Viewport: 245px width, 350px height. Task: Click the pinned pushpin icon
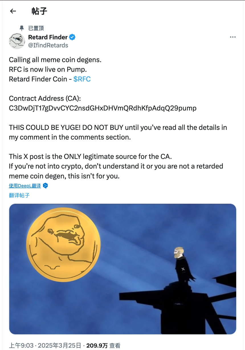pos(22,28)
